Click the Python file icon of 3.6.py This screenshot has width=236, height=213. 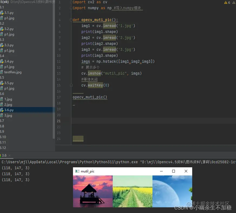point(2,110)
